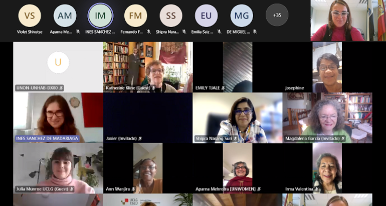
Task: Select the FM avatar for Fernando
Action: coord(135,16)
